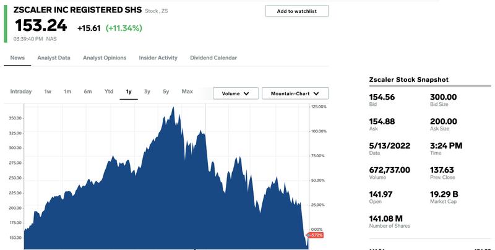Click the ZSCALER INC REGISTERED SHS heading
The width and height of the screenshot is (495, 250).
coord(78,10)
